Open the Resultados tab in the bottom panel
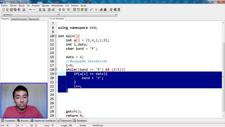This screenshot has height=127, width=225. click(x=80, y=121)
